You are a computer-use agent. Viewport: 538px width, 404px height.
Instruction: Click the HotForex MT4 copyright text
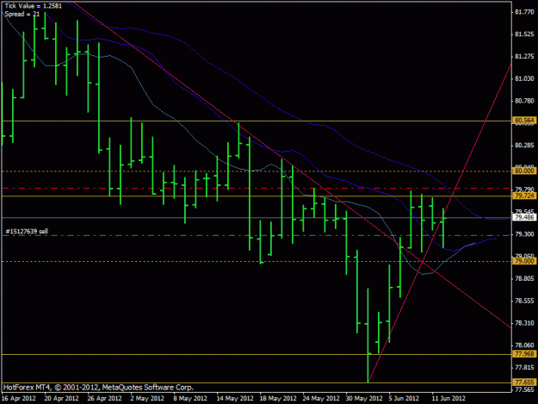click(x=98, y=388)
